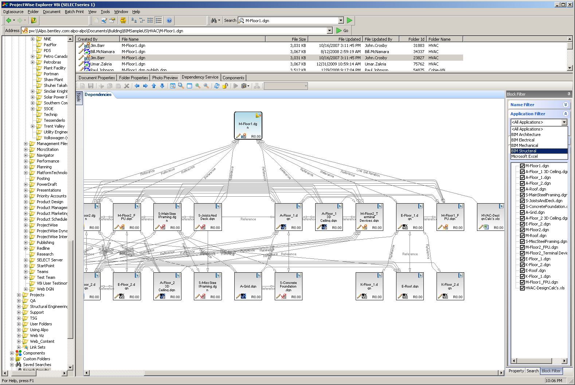
Task: Open the document properties toolbar icon
Action: click(x=112, y=20)
